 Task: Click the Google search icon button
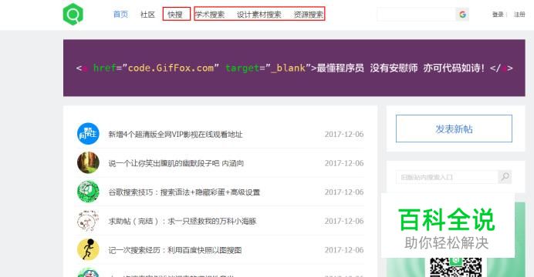[462, 15]
